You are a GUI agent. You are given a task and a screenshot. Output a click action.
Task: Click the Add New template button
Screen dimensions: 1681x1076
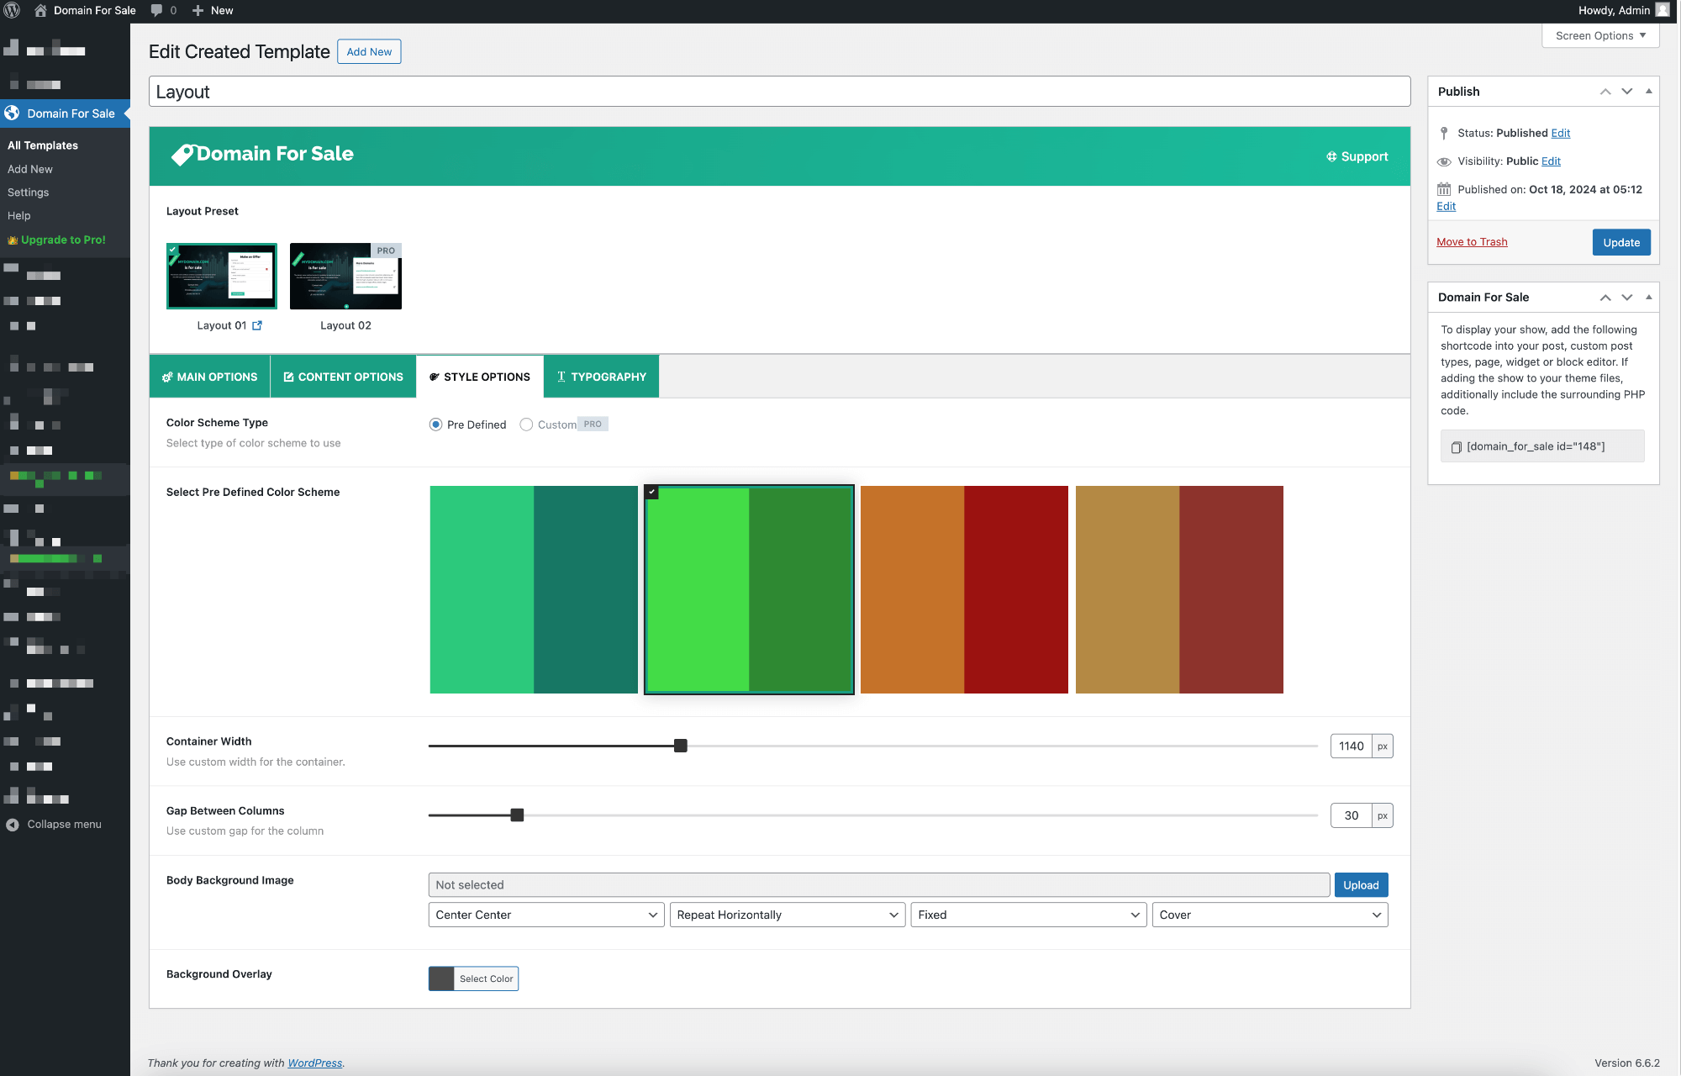[x=369, y=51]
